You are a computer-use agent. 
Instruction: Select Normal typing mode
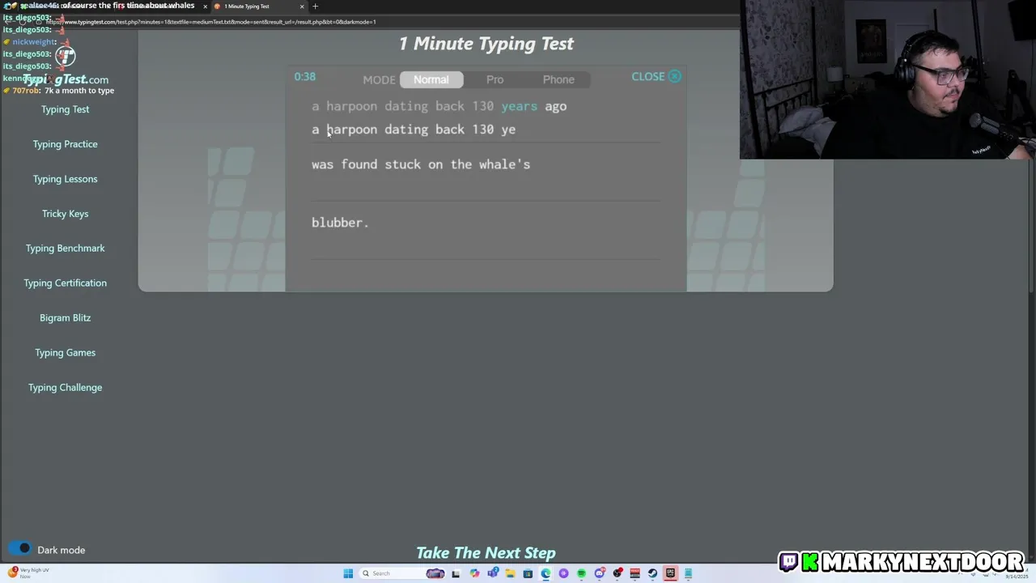coord(431,79)
